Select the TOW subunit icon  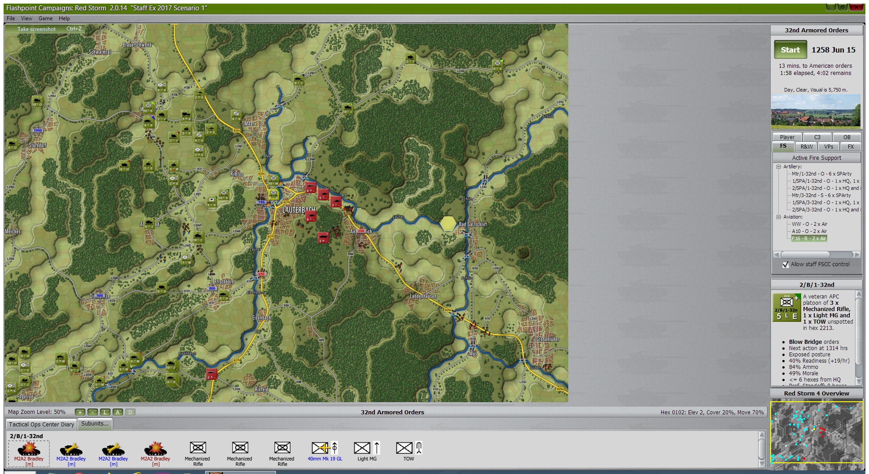(x=404, y=448)
